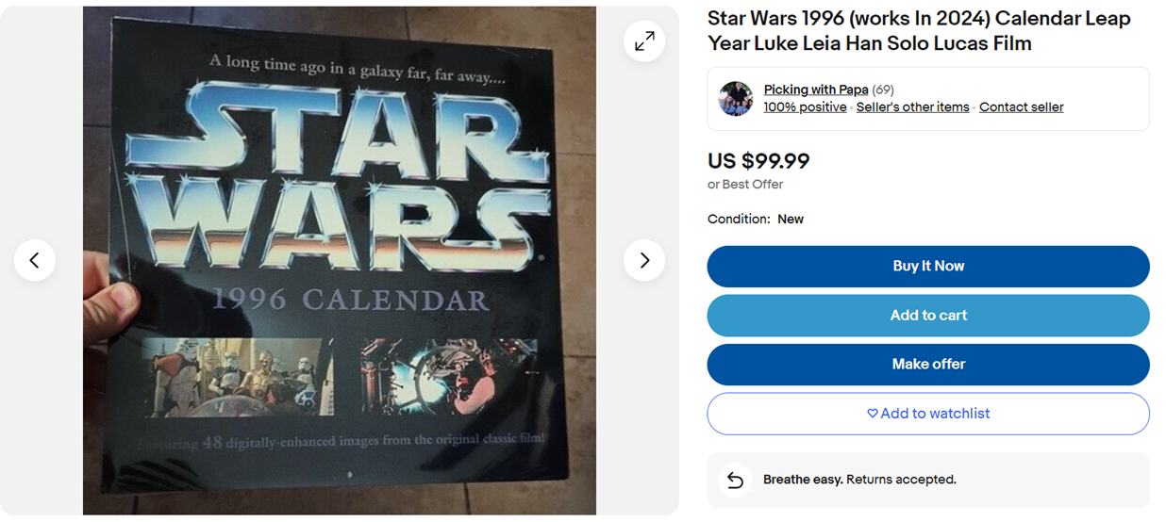This screenshot has width=1166, height=522.
Task: Click the listing title text
Action: 918,31
